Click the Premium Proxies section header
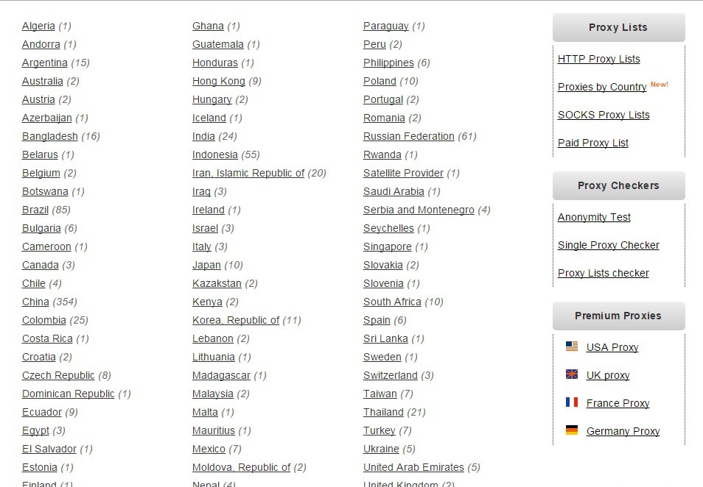The image size is (703, 487). pyautogui.click(x=618, y=316)
